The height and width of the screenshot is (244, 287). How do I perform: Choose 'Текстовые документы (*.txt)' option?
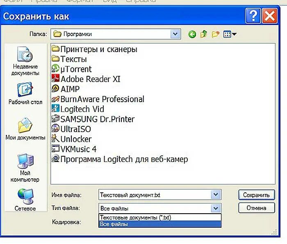click(x=160, y=217)
